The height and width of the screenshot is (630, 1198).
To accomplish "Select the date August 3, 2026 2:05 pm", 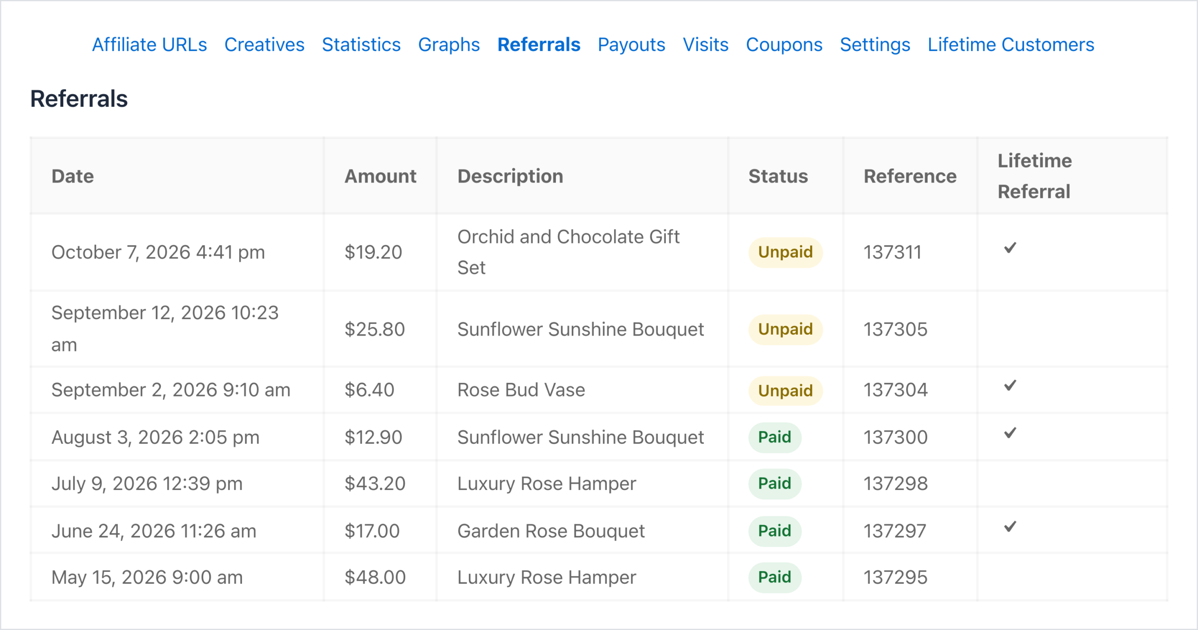I will pos(155,437).
